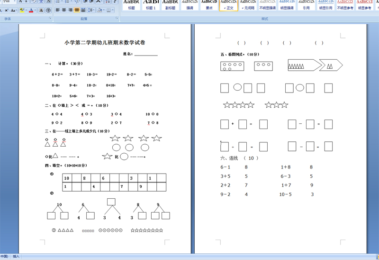This screenshot has height=260, width=379.
Task: Click the 姓名 blank line
Action: 146,55
